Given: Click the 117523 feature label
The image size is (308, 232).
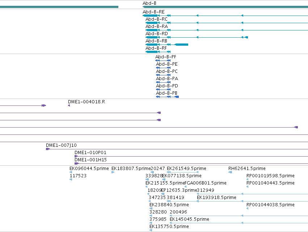Looking at the screenshot, I should coord(78,176).
